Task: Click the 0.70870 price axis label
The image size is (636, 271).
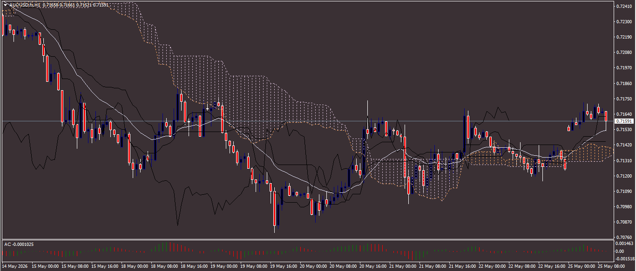Action: [623, 222]
